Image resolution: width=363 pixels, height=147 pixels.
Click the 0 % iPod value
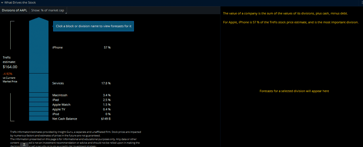[108, 114]
